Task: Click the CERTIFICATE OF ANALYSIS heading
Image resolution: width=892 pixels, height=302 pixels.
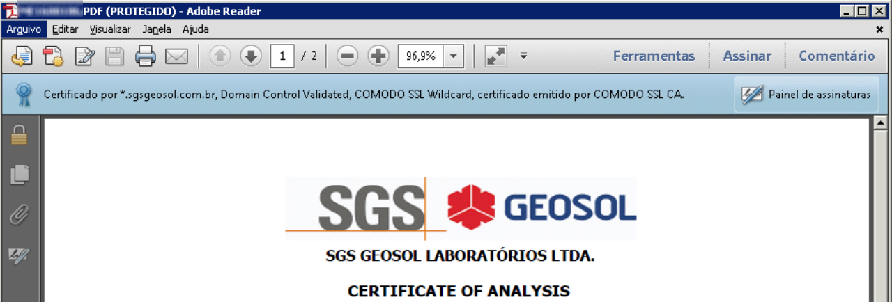Action: 459,291
